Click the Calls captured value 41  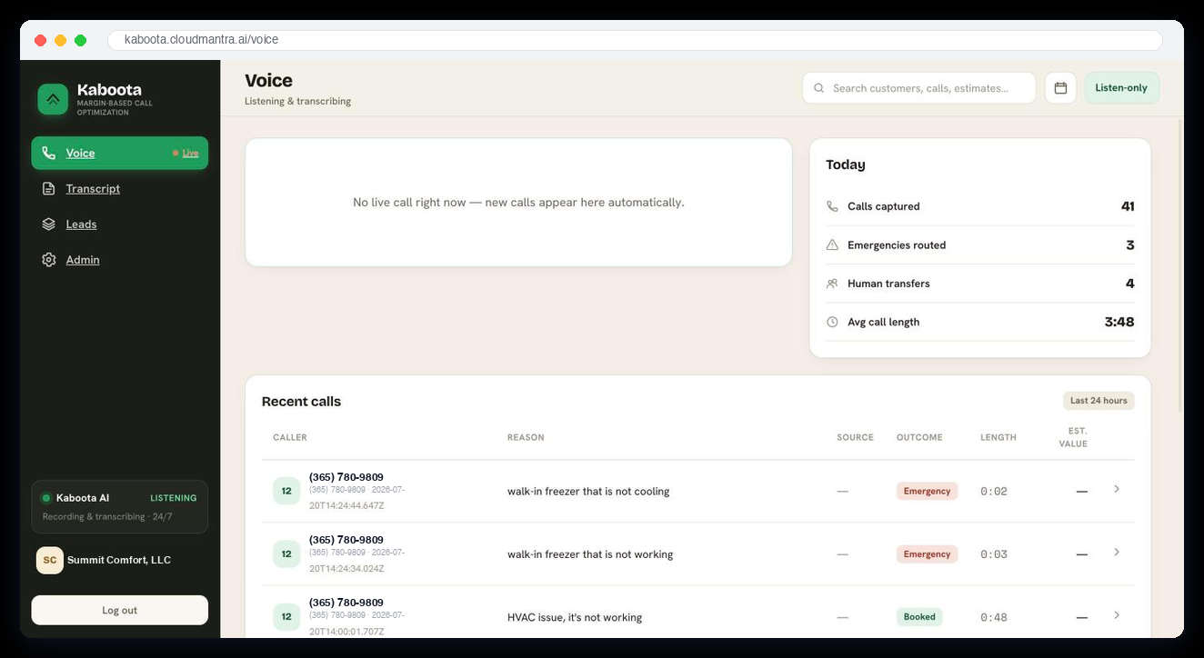tap(1128, 206)
